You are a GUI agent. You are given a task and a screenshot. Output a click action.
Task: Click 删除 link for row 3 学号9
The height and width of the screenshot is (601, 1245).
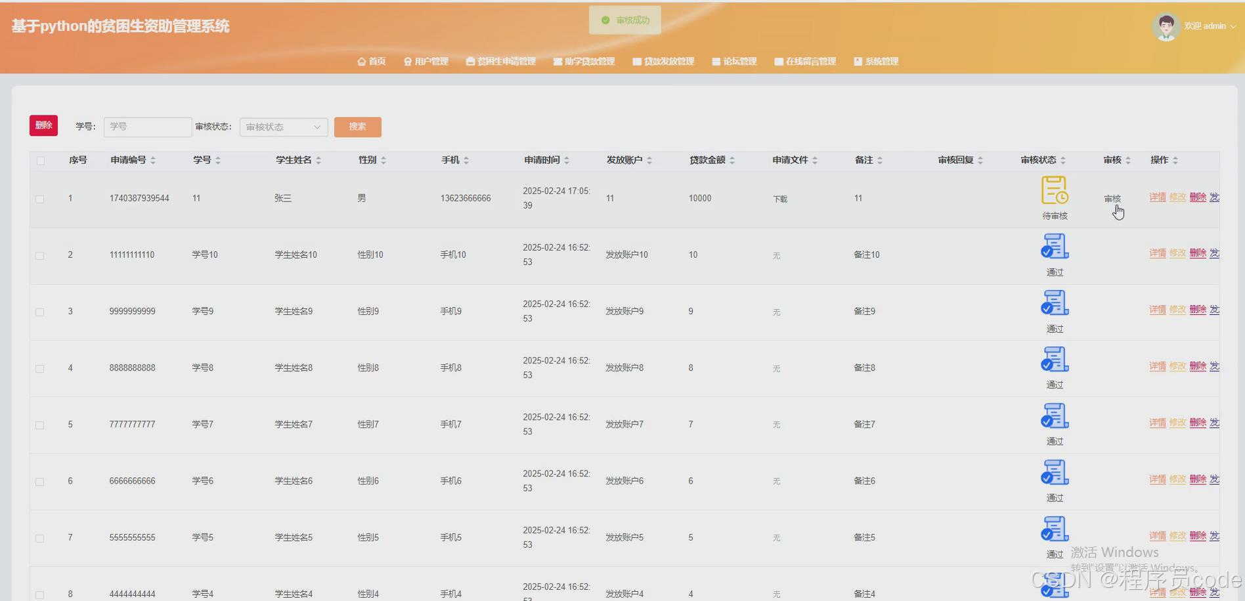coord(1198,309)
